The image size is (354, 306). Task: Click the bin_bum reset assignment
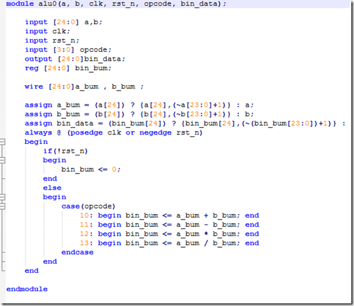91,170
